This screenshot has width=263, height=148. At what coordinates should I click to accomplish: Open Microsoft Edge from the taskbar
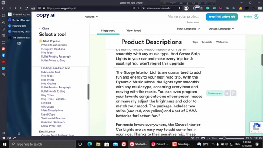[90, 144]
